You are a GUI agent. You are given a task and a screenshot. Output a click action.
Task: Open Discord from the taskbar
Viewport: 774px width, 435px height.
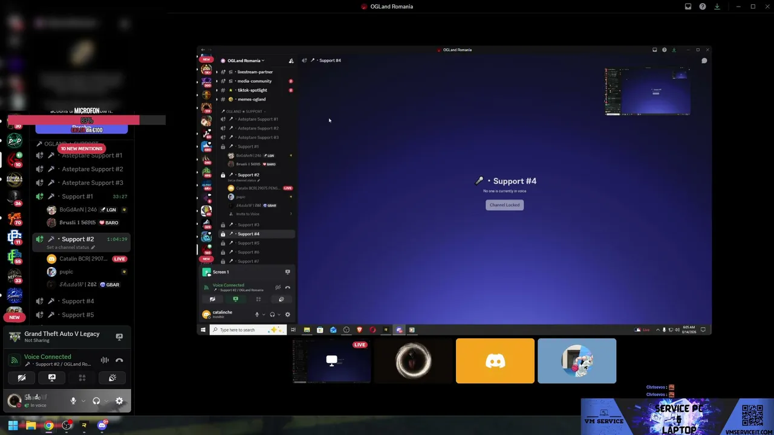pos(102,425)
